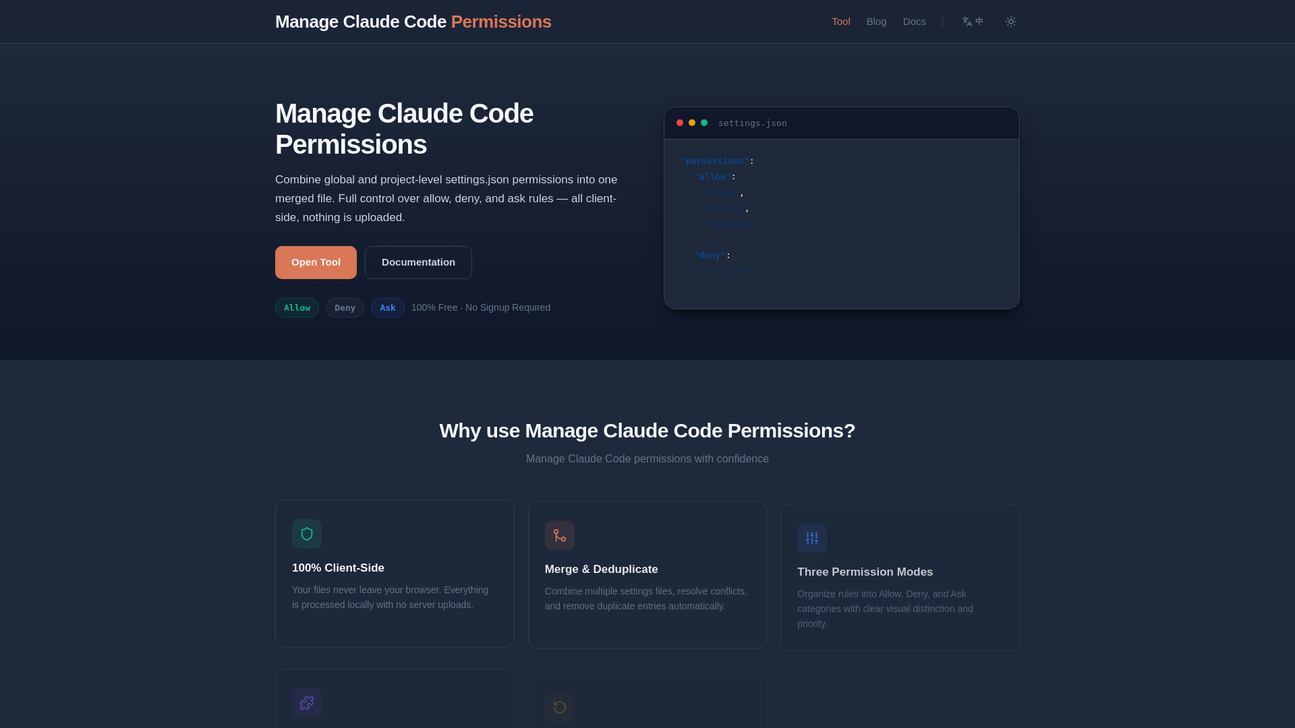Click 'Combine multiple settings files' description
1295x728 pixels.
(646, 599)
